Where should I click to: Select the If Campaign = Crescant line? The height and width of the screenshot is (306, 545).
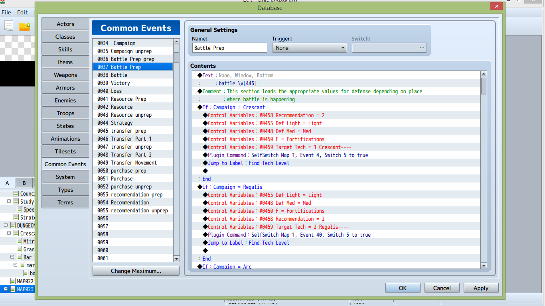pos(336,107)
